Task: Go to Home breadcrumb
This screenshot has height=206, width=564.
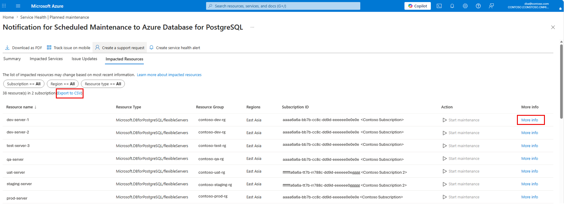Action: (x=8, y=17)
